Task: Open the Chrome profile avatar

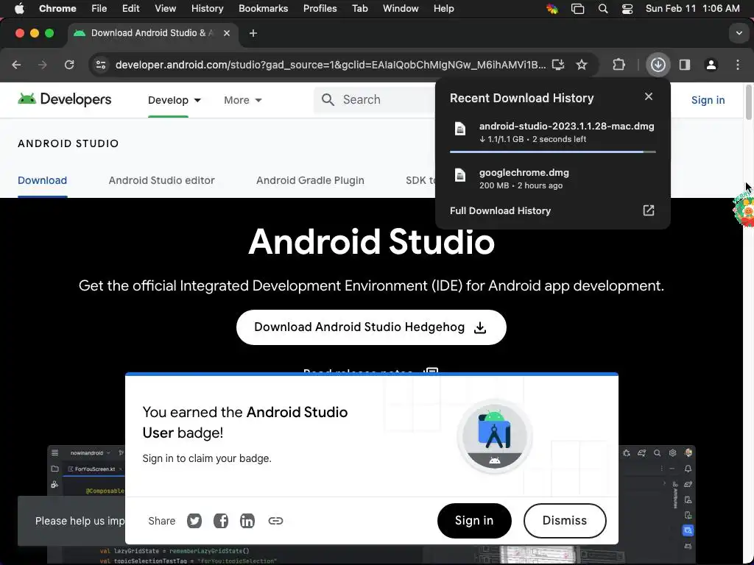Action: [711, 65]
